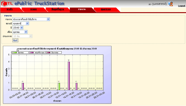Click the ช่วงเวลา x-axis title
The width and height of the screenshot is (186, 106).
pos(57,101)
